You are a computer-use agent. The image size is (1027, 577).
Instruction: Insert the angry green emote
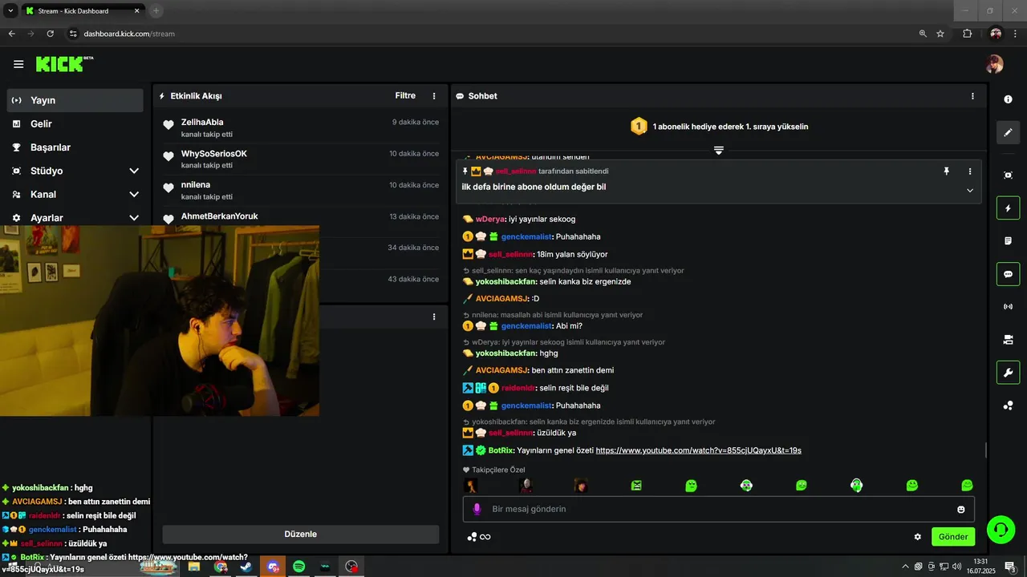[636, 486]
